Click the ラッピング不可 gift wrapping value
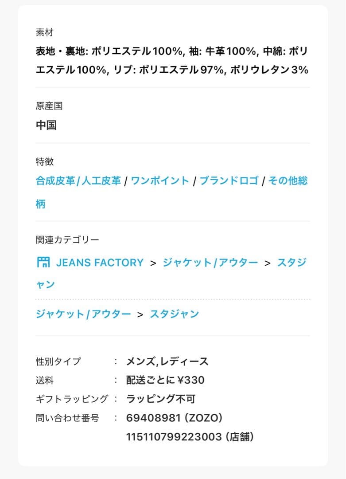The width and height of the screenshot is (346, 479). [x=160, y=399]
